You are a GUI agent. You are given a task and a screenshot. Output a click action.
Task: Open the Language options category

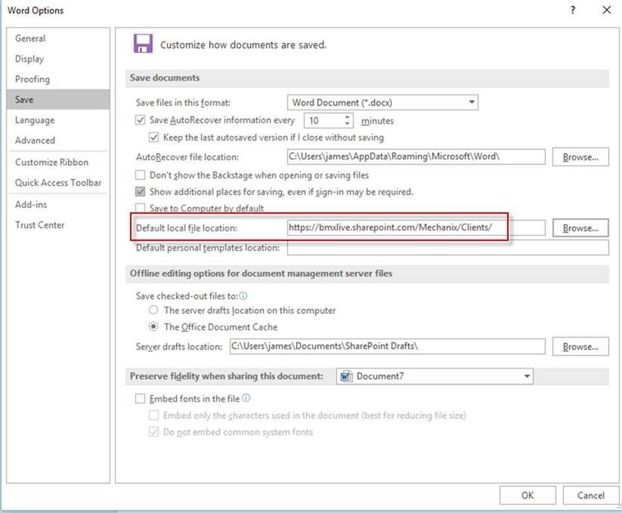(58, 119)
